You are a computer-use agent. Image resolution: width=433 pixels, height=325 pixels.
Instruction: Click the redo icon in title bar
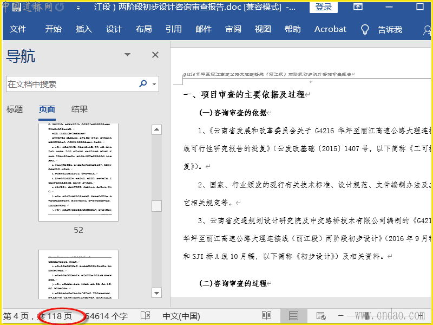[x=60, y=7]
